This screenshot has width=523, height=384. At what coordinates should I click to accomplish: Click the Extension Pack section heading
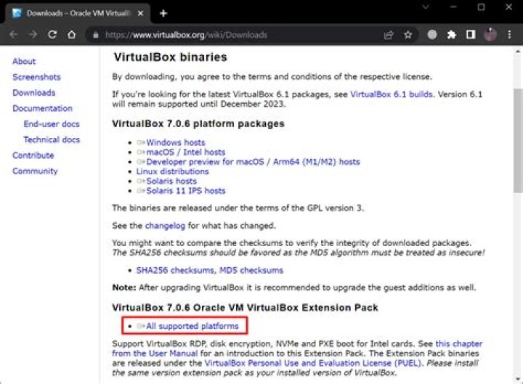[246, 308]
